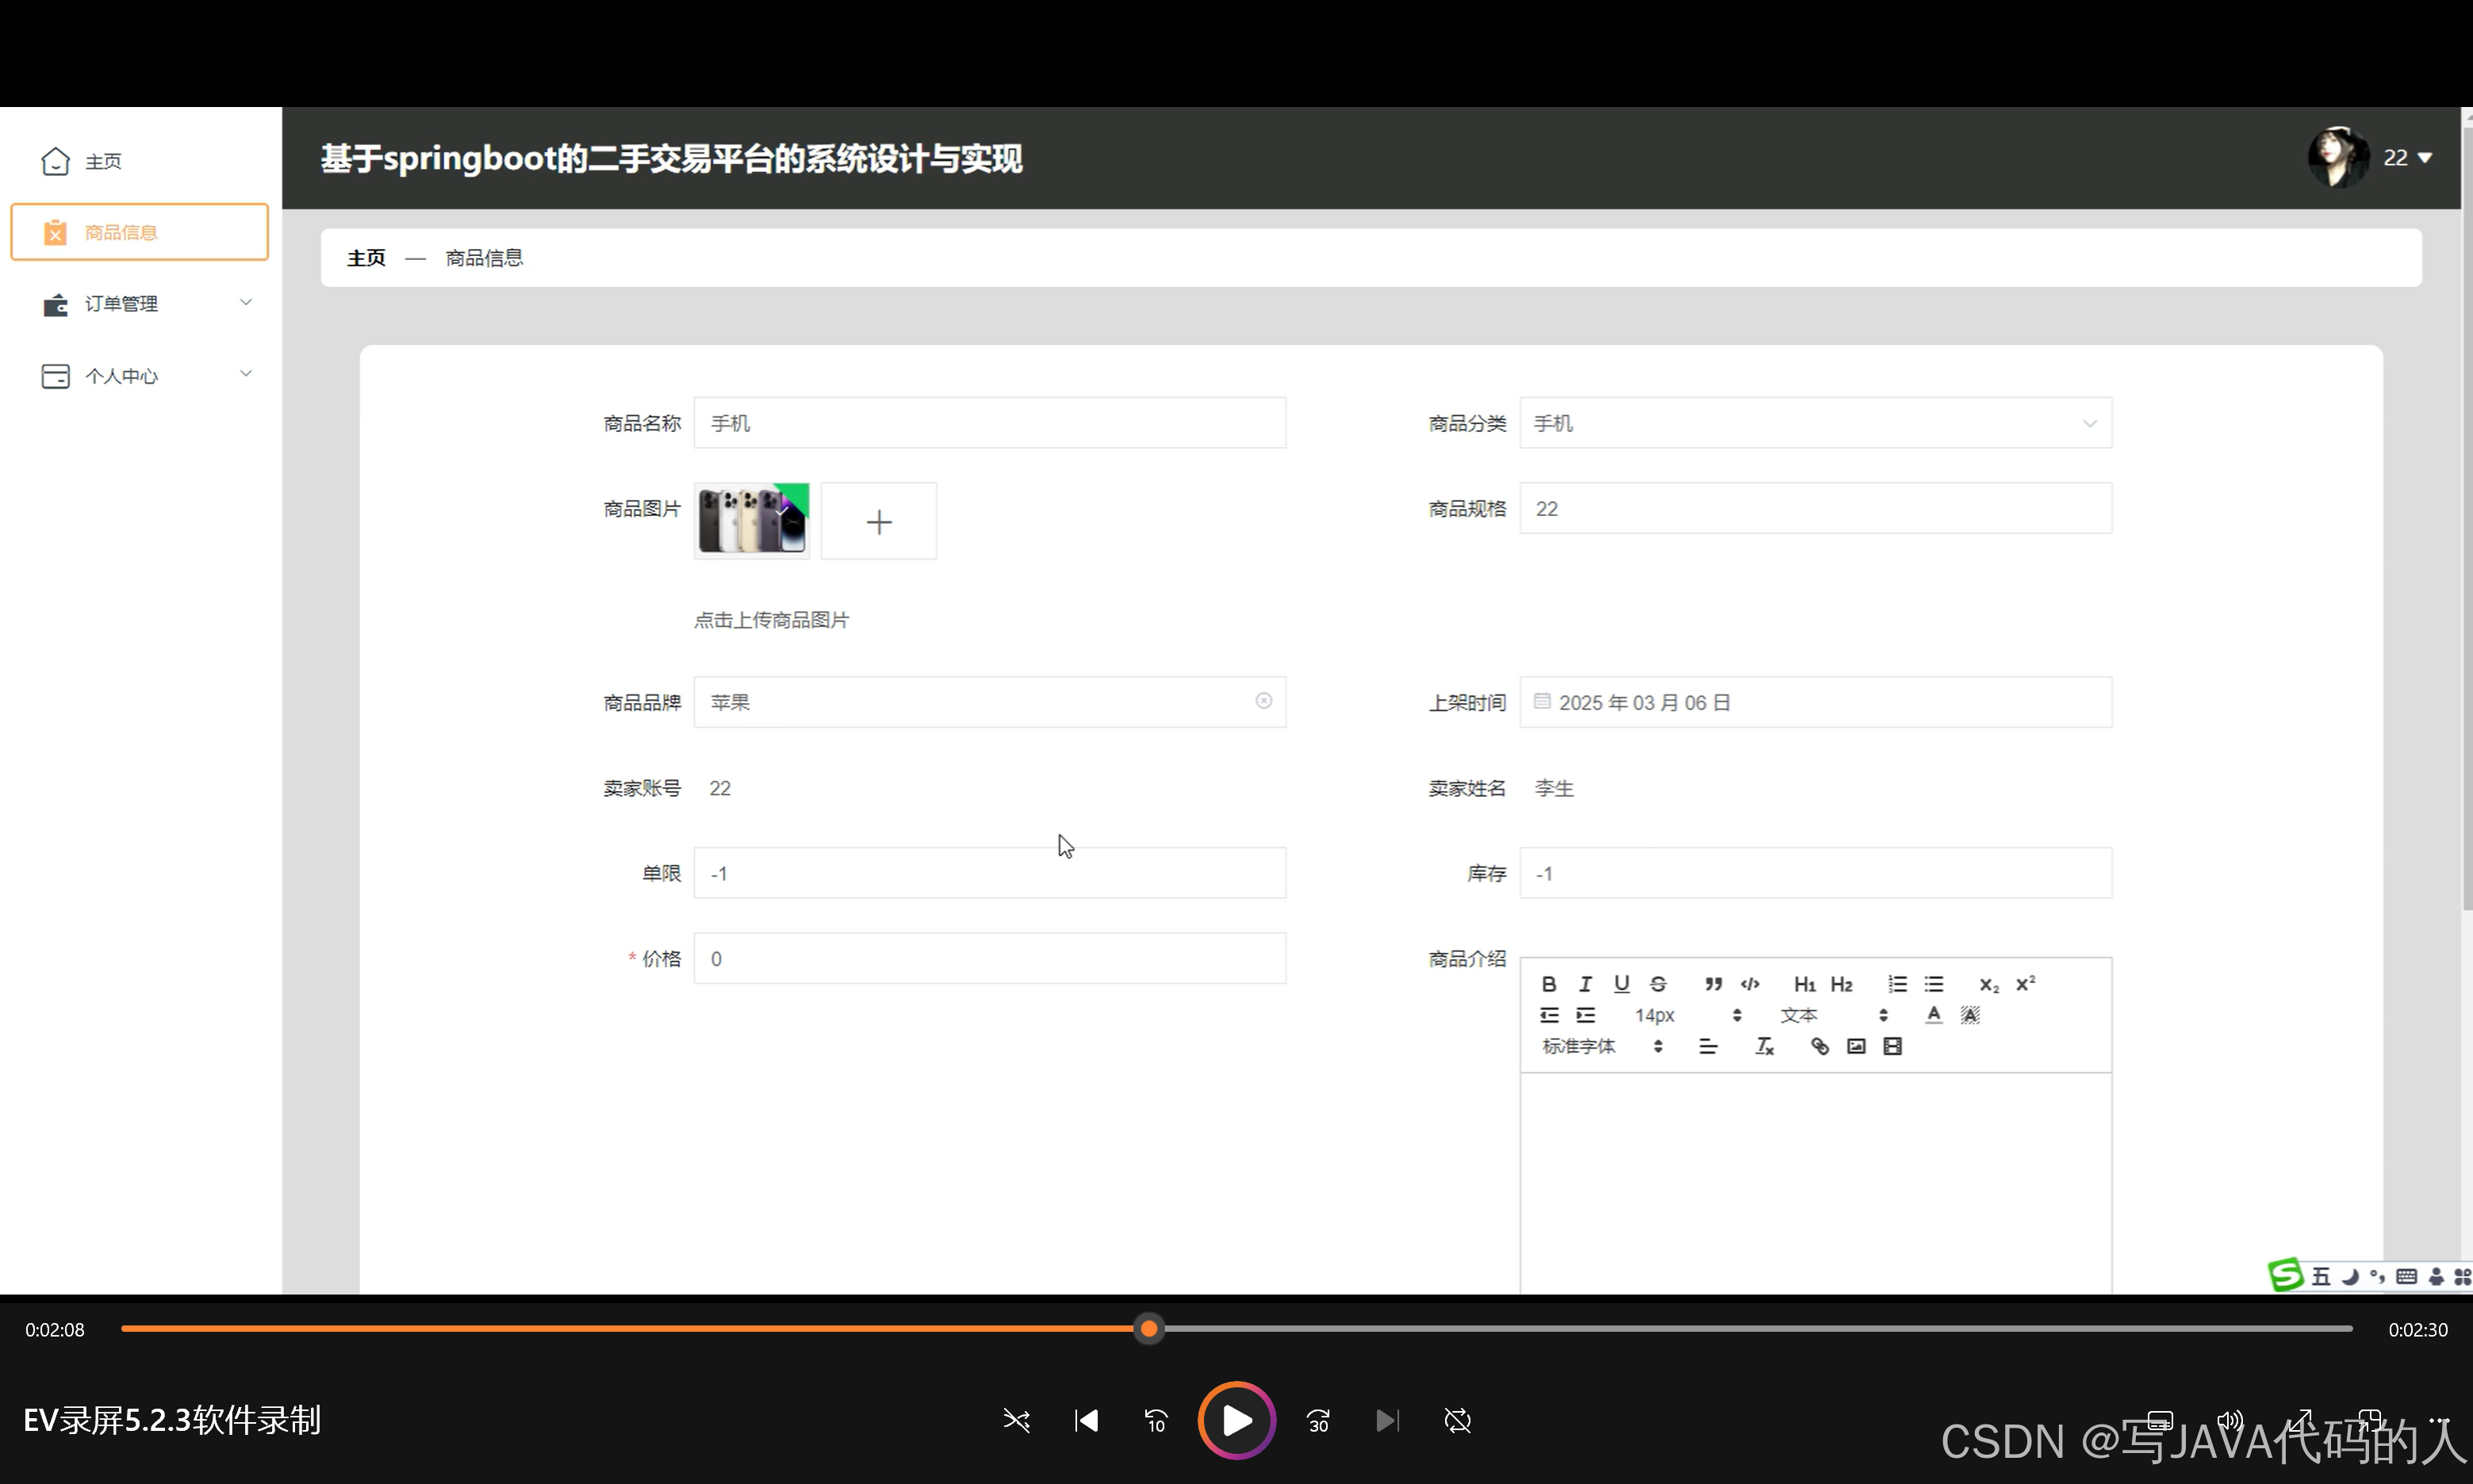Insert a video into the editor
The height and width of the screenshot is (1484, 2473).
[1892, 1046]
